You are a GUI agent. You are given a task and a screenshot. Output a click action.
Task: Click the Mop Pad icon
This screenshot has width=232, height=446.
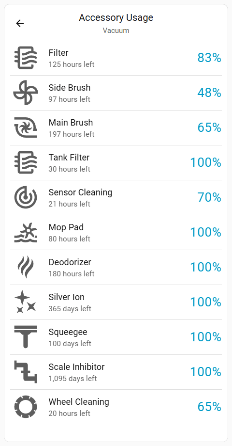(x=26, y=232)
